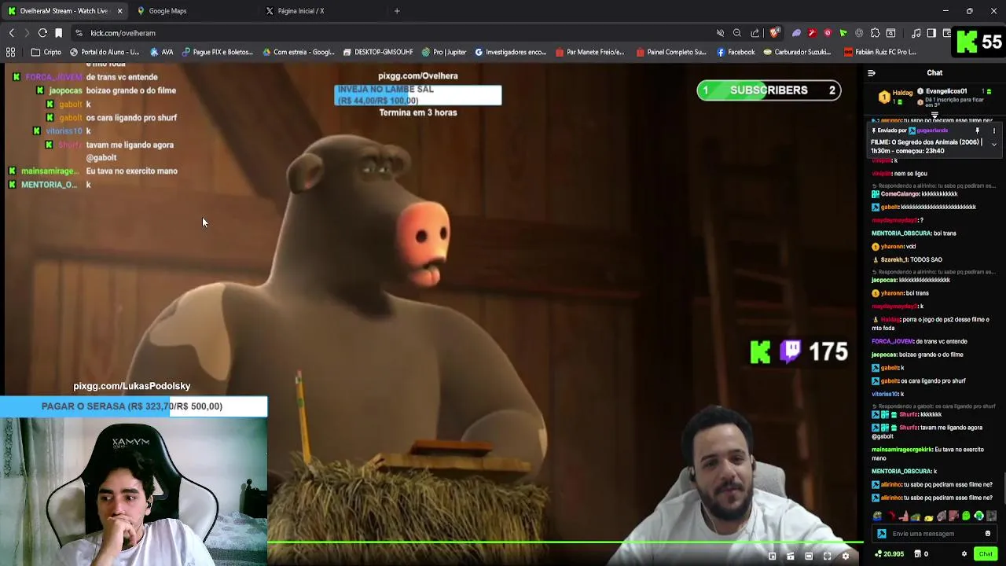Type in 'Envie uma mensagem' field
The height and width of the screenshot is (566, 1006).
(934, 534)
